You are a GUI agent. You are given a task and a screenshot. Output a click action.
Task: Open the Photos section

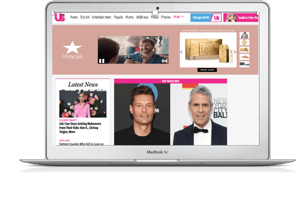(x=166, y=17)
